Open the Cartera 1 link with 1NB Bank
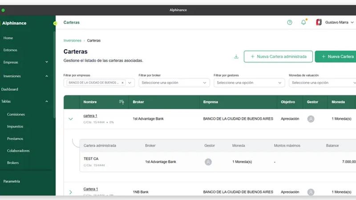 coord(91,189)
